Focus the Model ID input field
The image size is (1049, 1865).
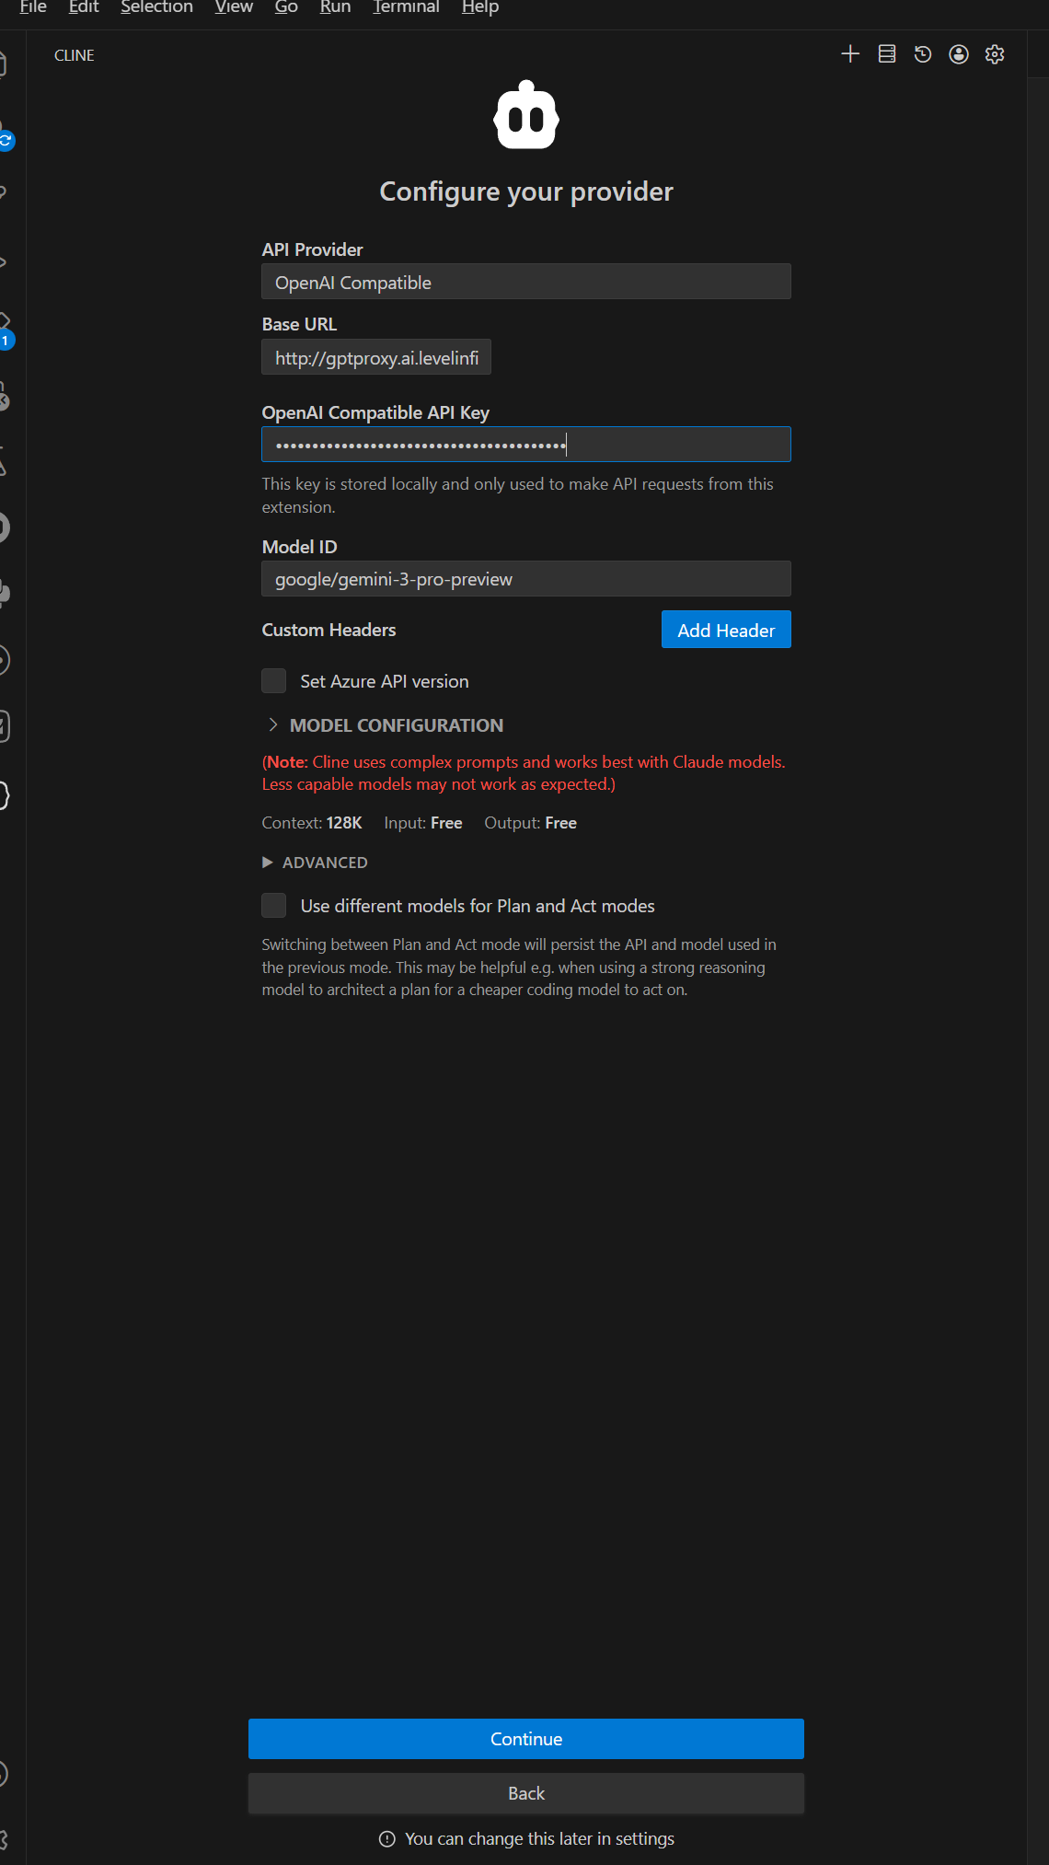(x=525, y=579)
